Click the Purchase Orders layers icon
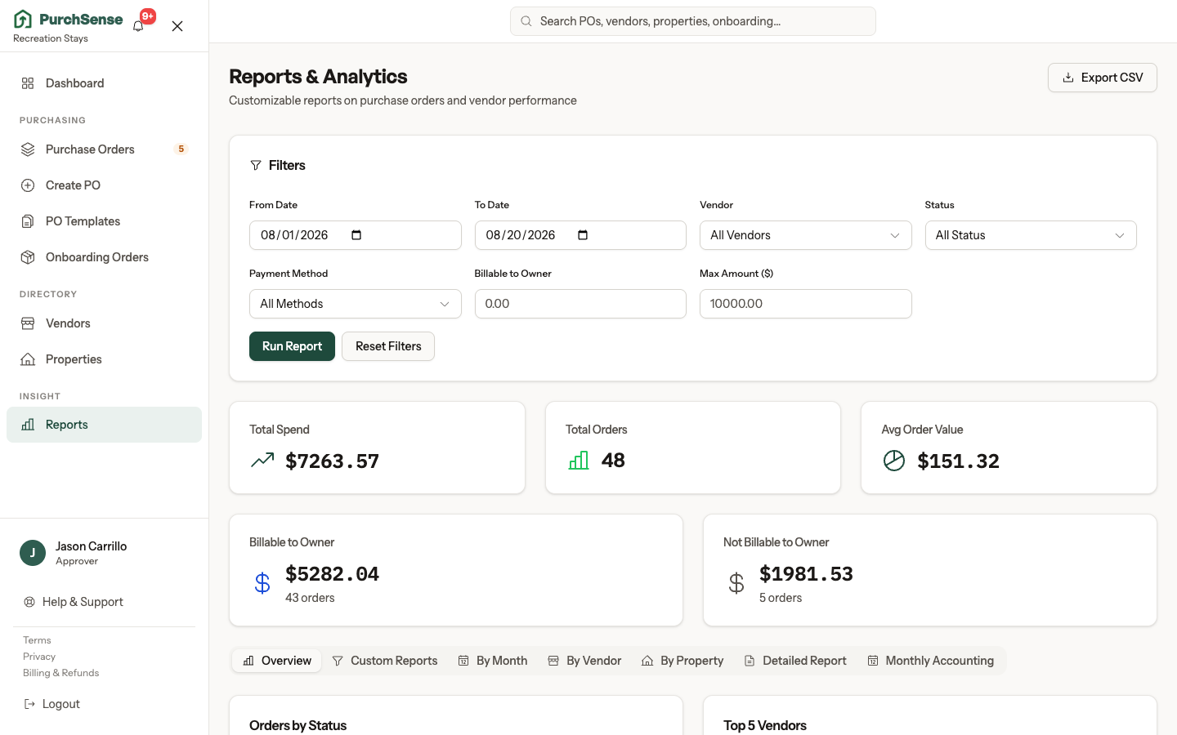This screenshot has width=1177, height=735. 28,149
